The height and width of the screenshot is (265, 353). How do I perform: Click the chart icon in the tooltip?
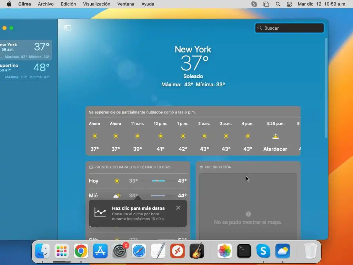[100, 212]
